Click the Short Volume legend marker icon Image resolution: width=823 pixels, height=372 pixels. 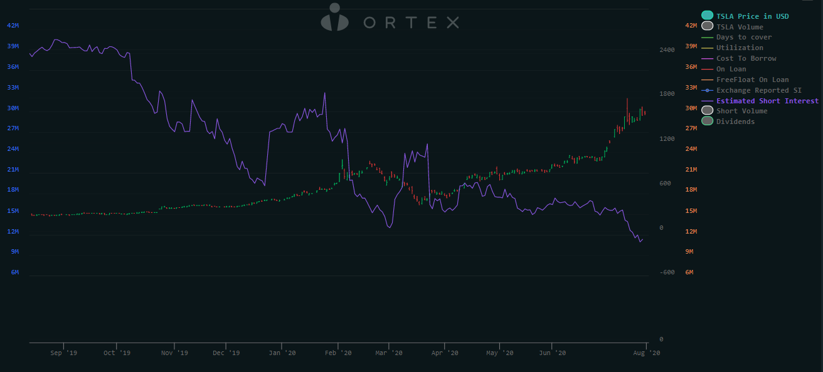tap(707, 111)
